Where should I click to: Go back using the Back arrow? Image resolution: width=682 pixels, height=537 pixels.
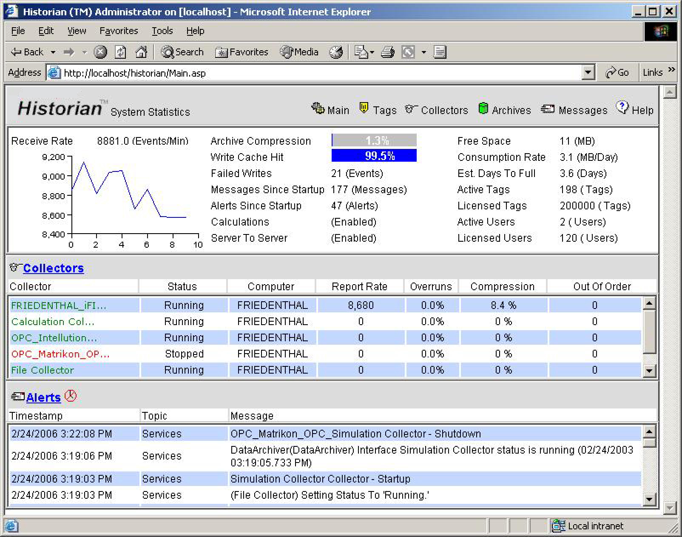[26, 52]
